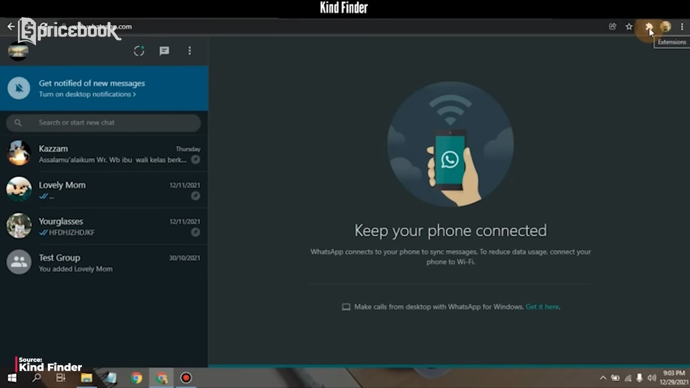690x388 pixels.
Task: Click the Get it here link
Action: 542,307
